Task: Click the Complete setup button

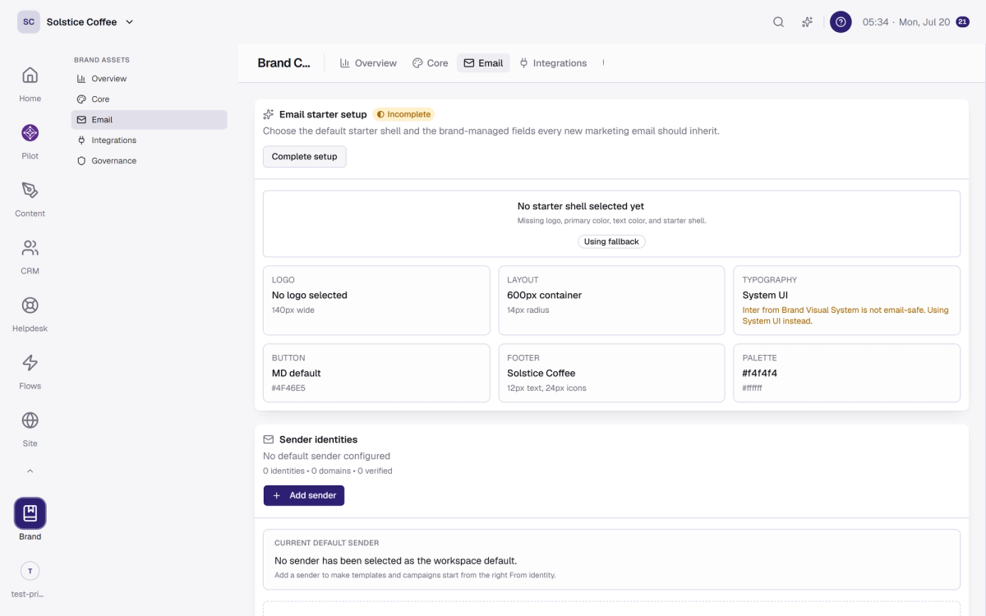Action: [x=305, y=157]
